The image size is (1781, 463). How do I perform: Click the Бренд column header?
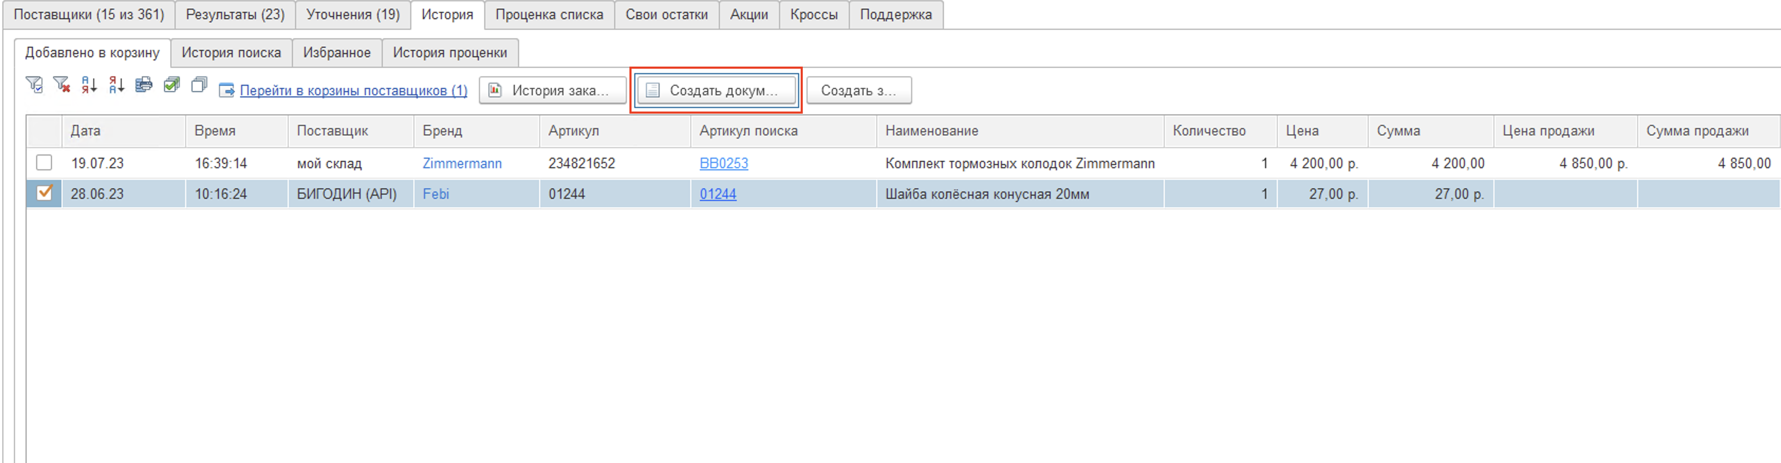click(476, 131)
